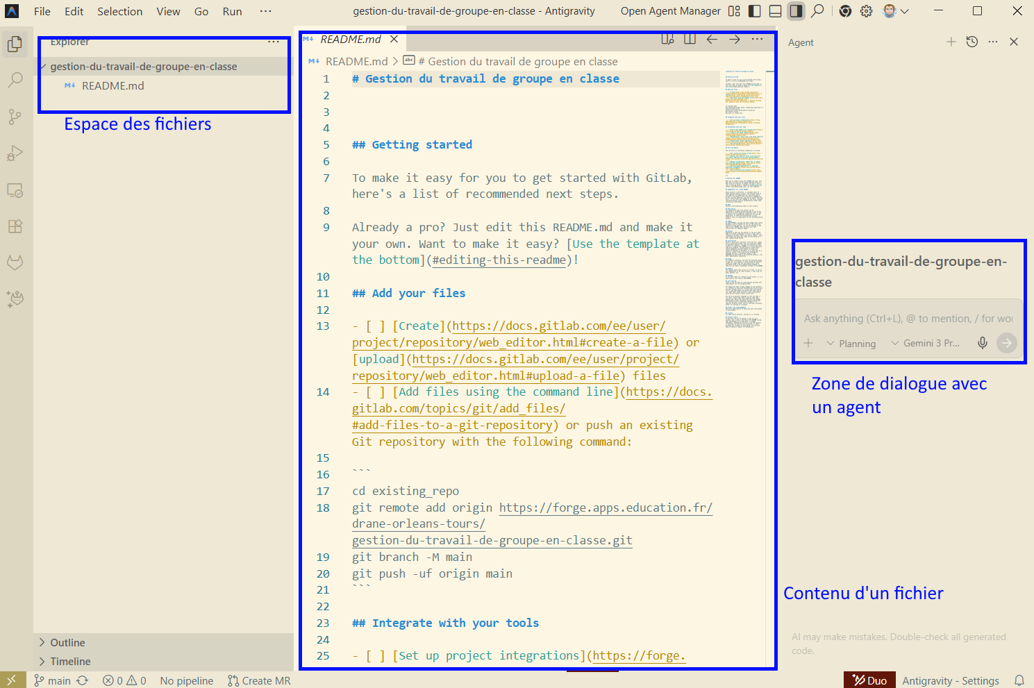Viewport: 1034px width, 688px height.
Task: Open the Selection menu
Action: [x=119, y=11]
